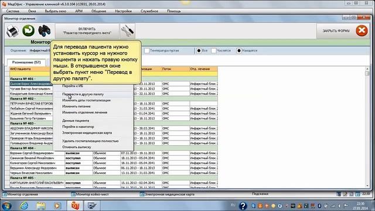The width and height of the screenshot is (375, 211).
Task: Open settings with wrench and screwdriver icon
Action: [127, 31]
